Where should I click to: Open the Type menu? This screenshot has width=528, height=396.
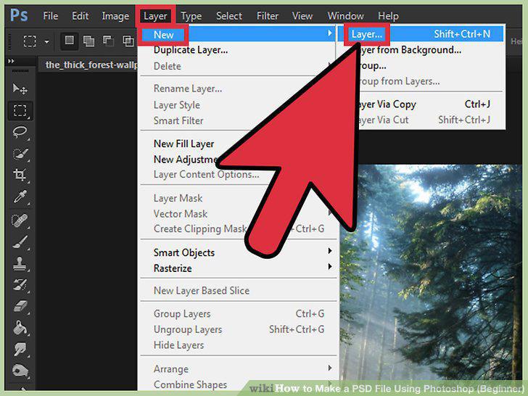[x=191, y=16]
